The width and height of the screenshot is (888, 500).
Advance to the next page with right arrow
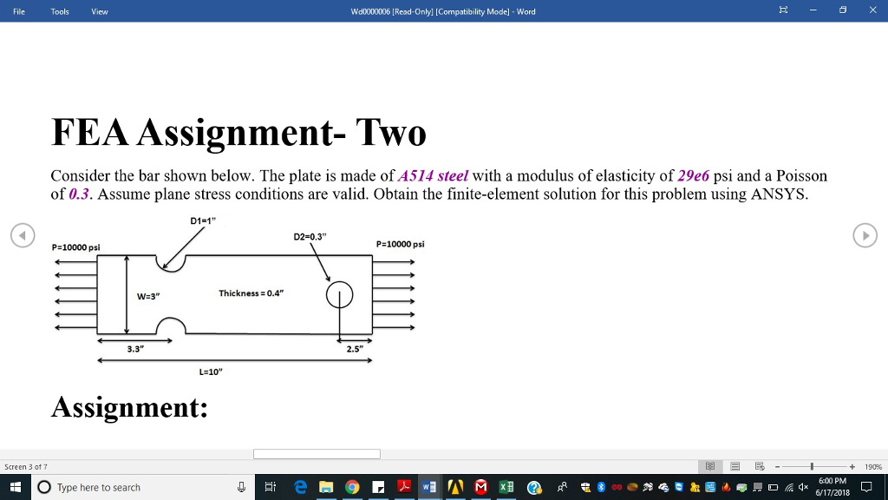(864, 234)
